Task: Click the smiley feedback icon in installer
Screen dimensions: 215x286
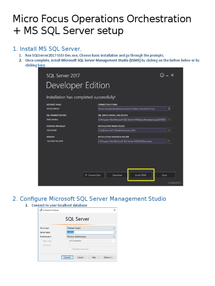Action: pyautogui.click(x=162, y=75)
